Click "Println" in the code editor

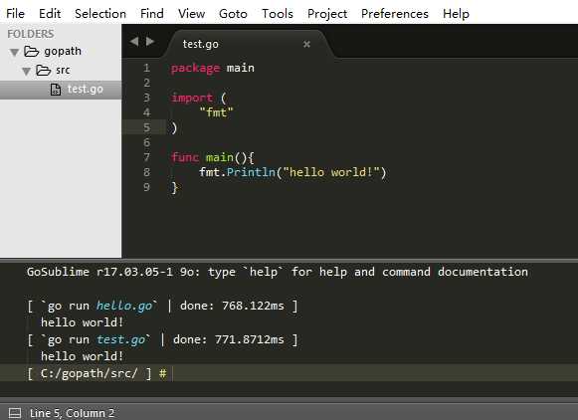[251, 172]
